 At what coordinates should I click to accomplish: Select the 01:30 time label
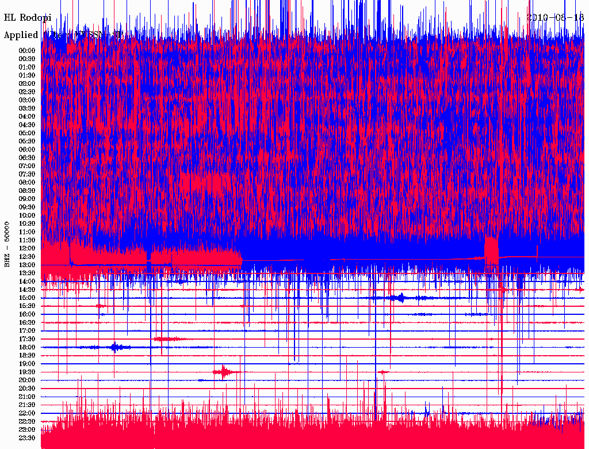pos(26,75)
